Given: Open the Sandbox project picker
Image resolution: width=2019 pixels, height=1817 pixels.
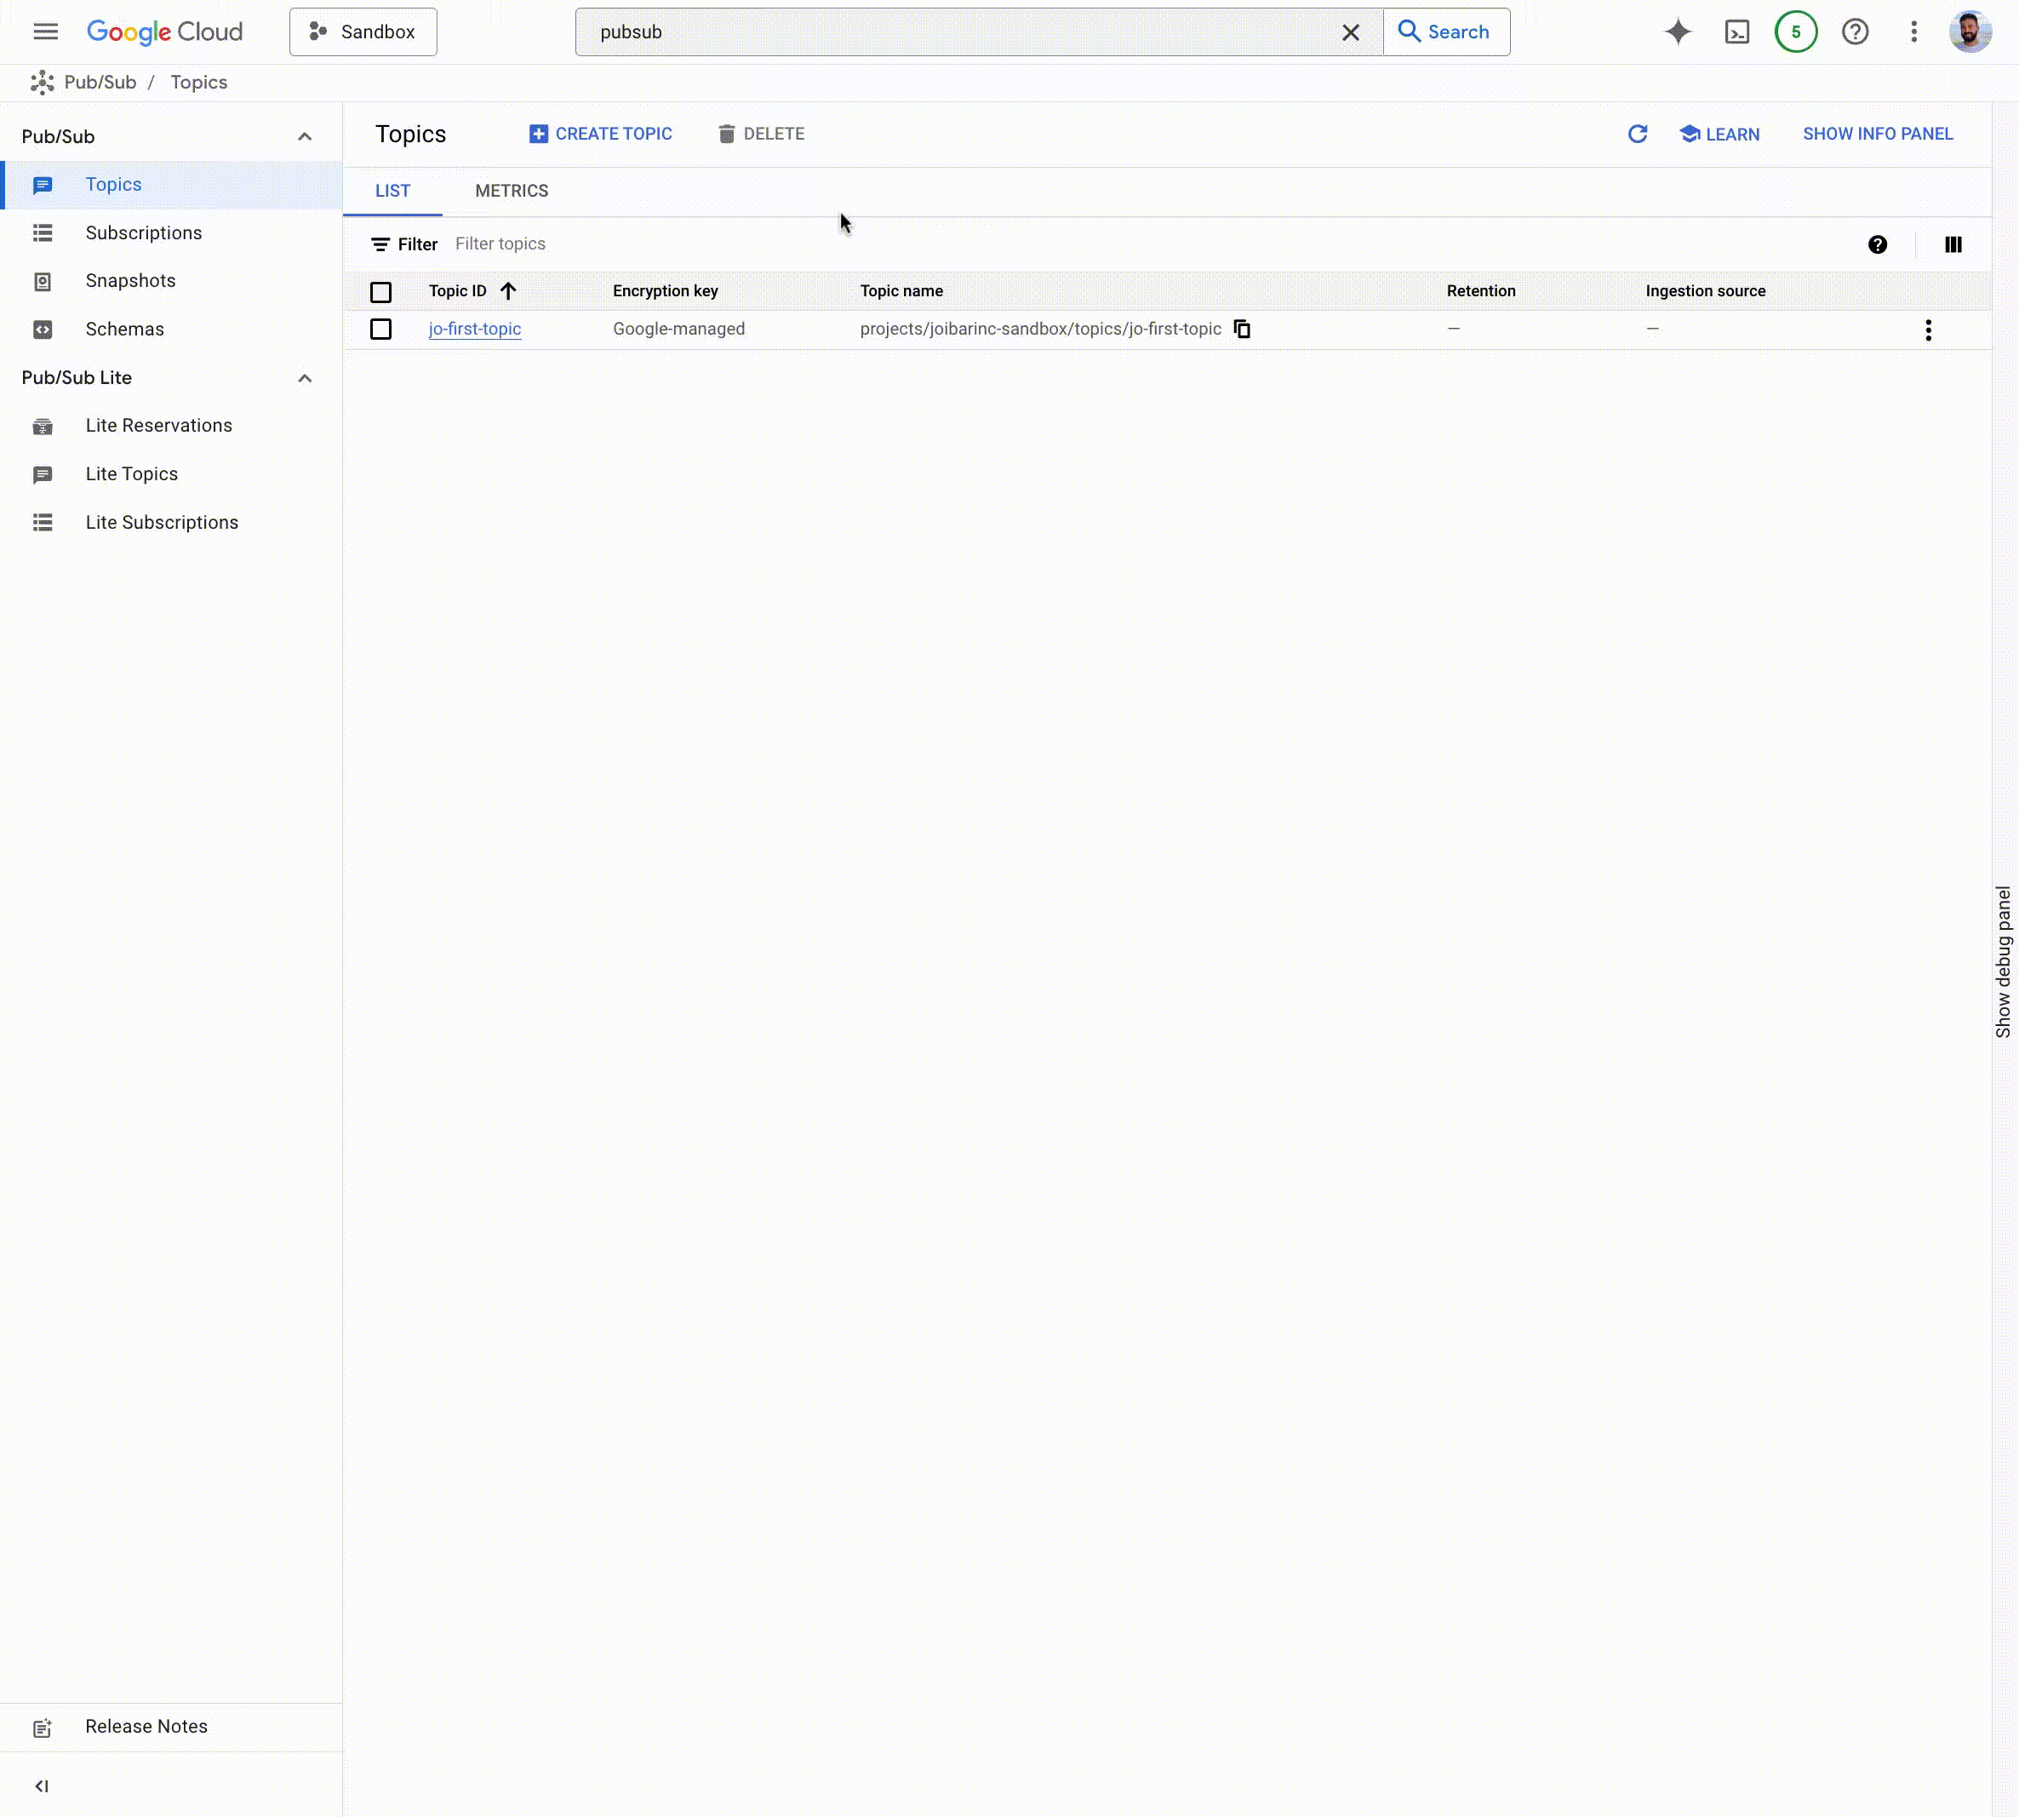Looking at the screenshot, I should (x=363, y=32).
